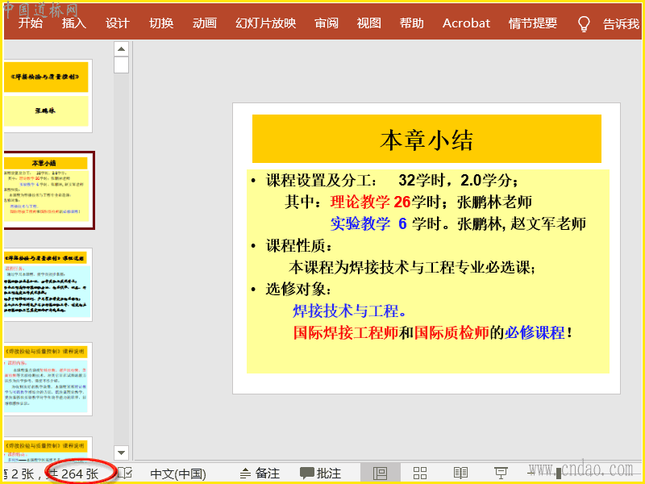Open the 插入 ribbon tab
Screen dimensions: 645x484
(x=74, y=23)
